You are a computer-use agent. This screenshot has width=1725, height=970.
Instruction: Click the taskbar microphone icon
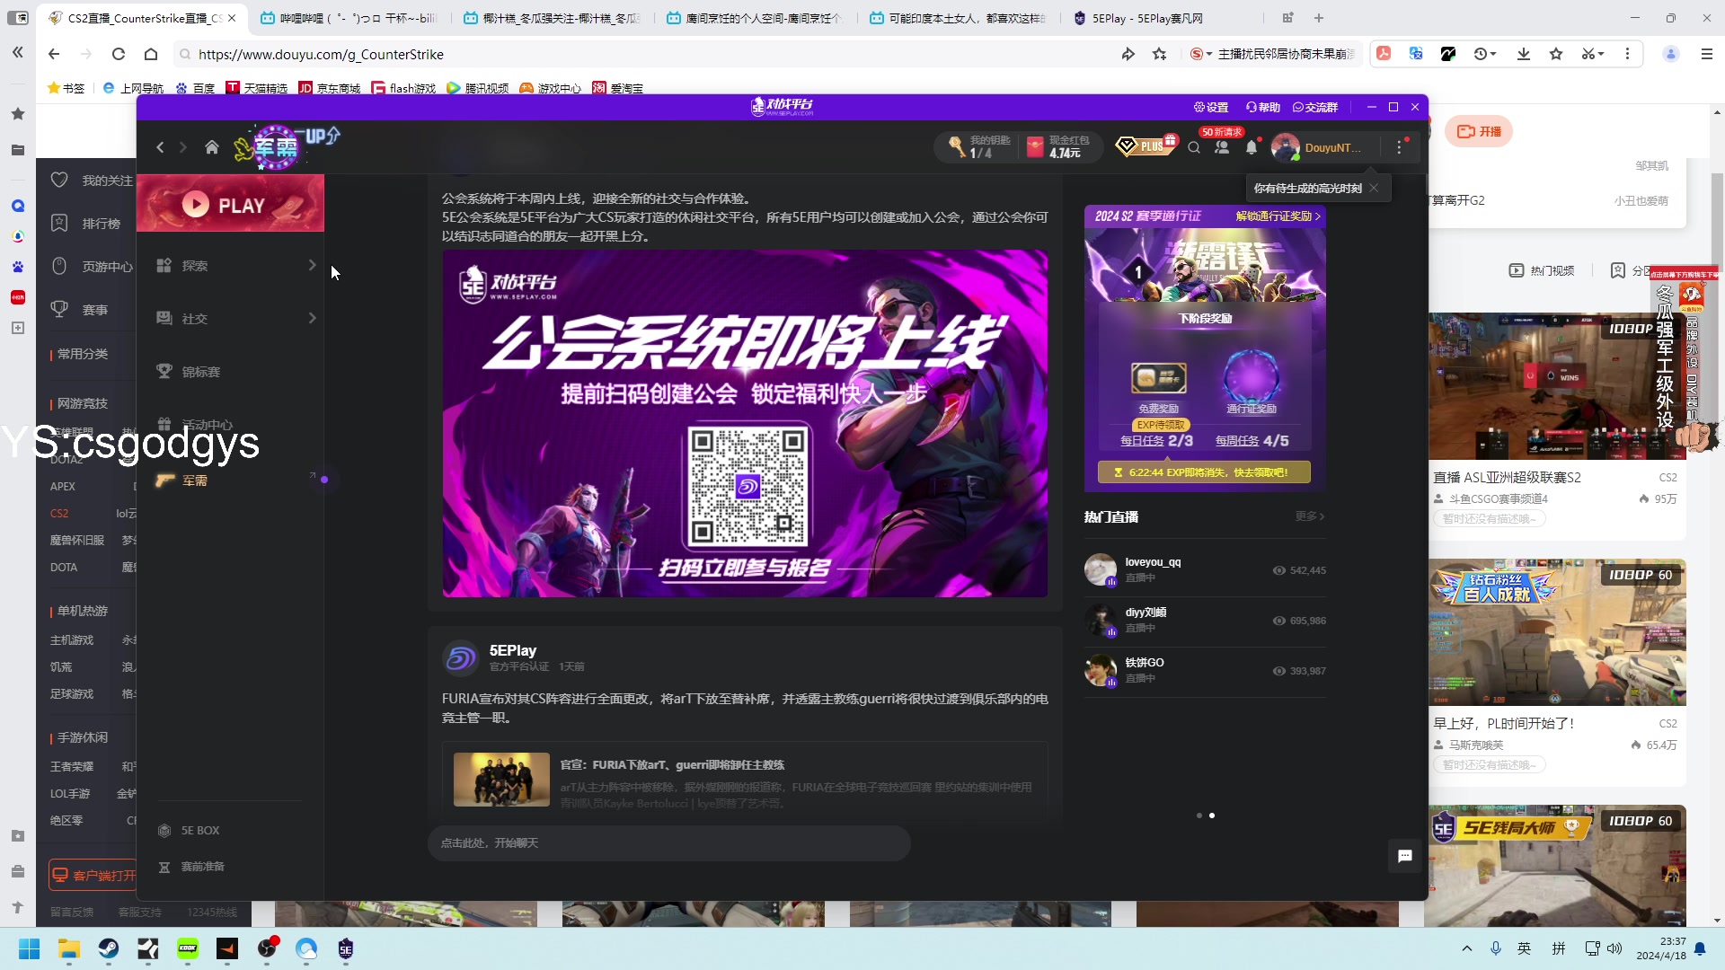tap(1496, 948)
